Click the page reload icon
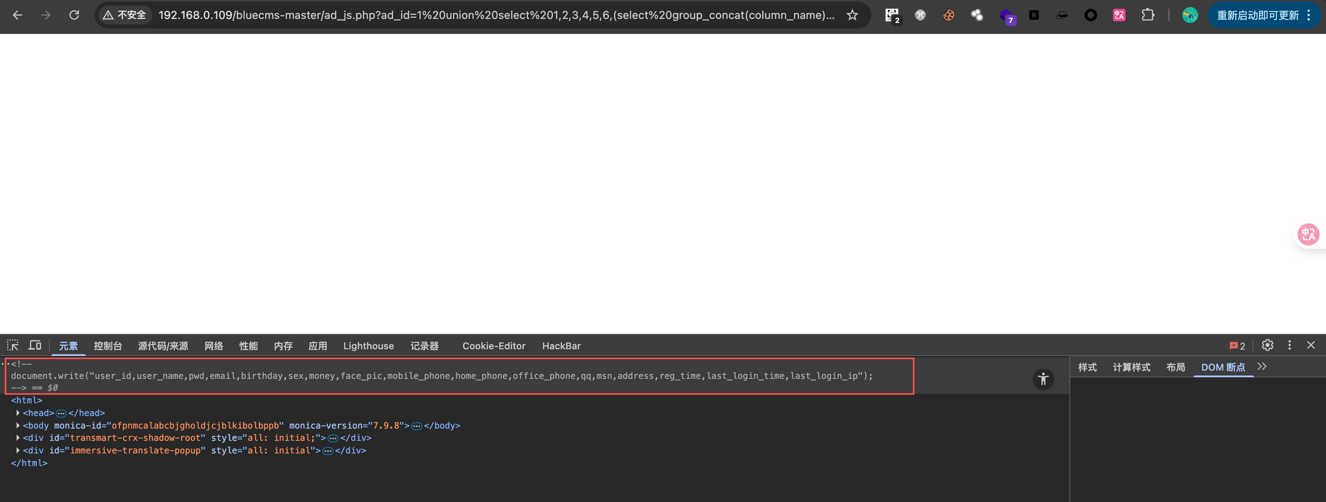 coord(74,15)
